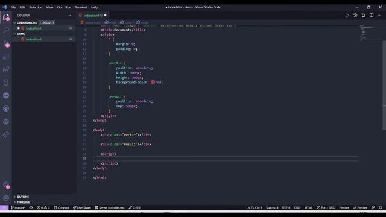Image resolution: width=386 pixels, height=217 pixels.
Task: Click UTF-8 encoding in status bar
Action: (x=286, y=207)
